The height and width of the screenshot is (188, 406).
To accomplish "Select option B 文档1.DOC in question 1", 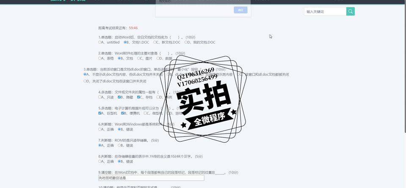I will (125, 42).
